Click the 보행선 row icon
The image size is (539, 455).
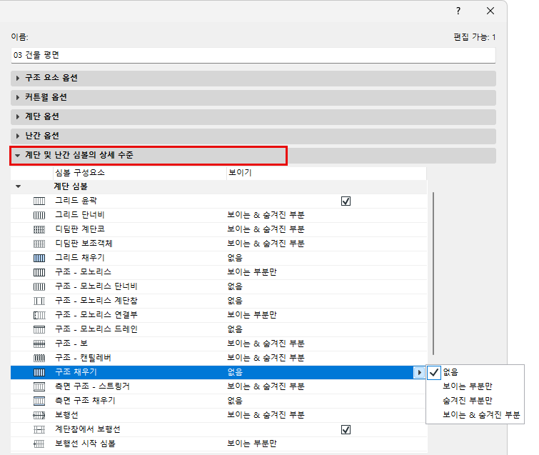[39, 416]
